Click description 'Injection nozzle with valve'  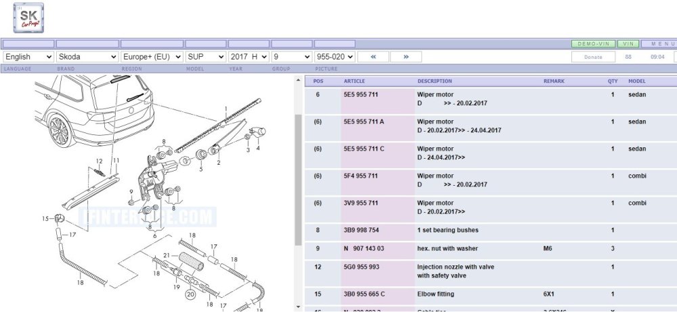(456, 267)
